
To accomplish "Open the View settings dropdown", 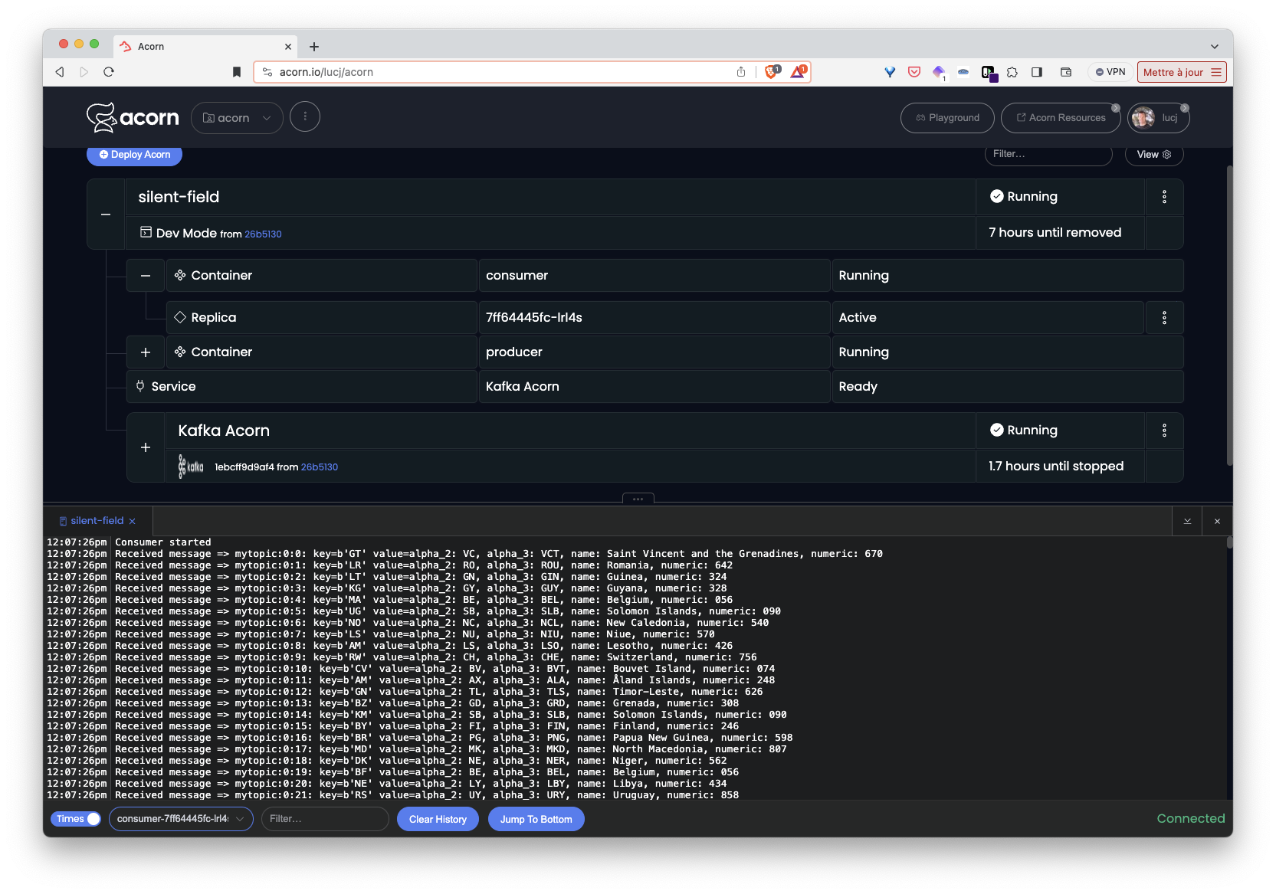I will (1154, 155).
